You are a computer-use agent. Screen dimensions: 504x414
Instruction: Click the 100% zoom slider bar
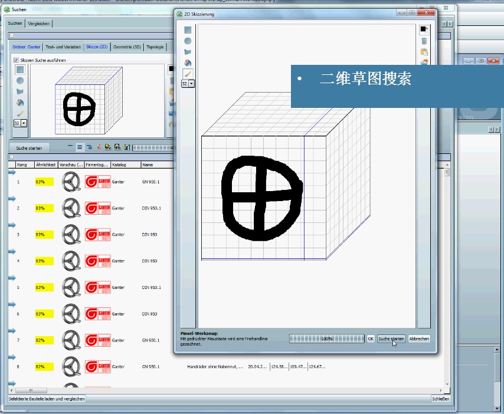click(x=326, y=339)
